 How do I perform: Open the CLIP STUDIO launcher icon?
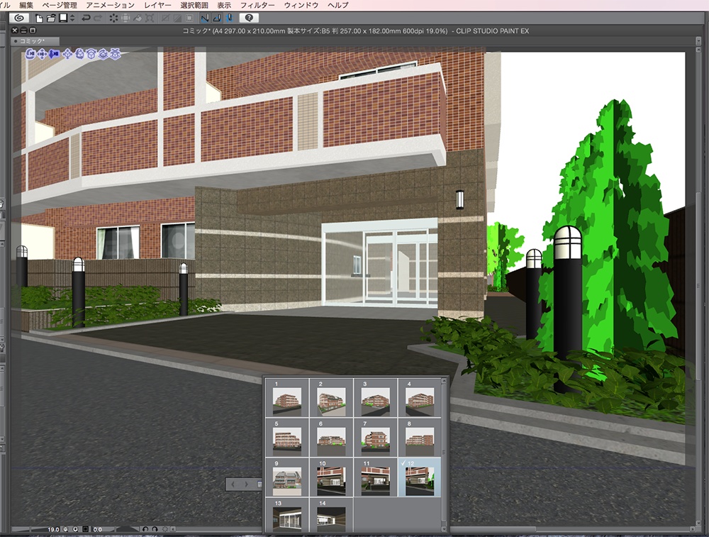(x=19, y=18)
